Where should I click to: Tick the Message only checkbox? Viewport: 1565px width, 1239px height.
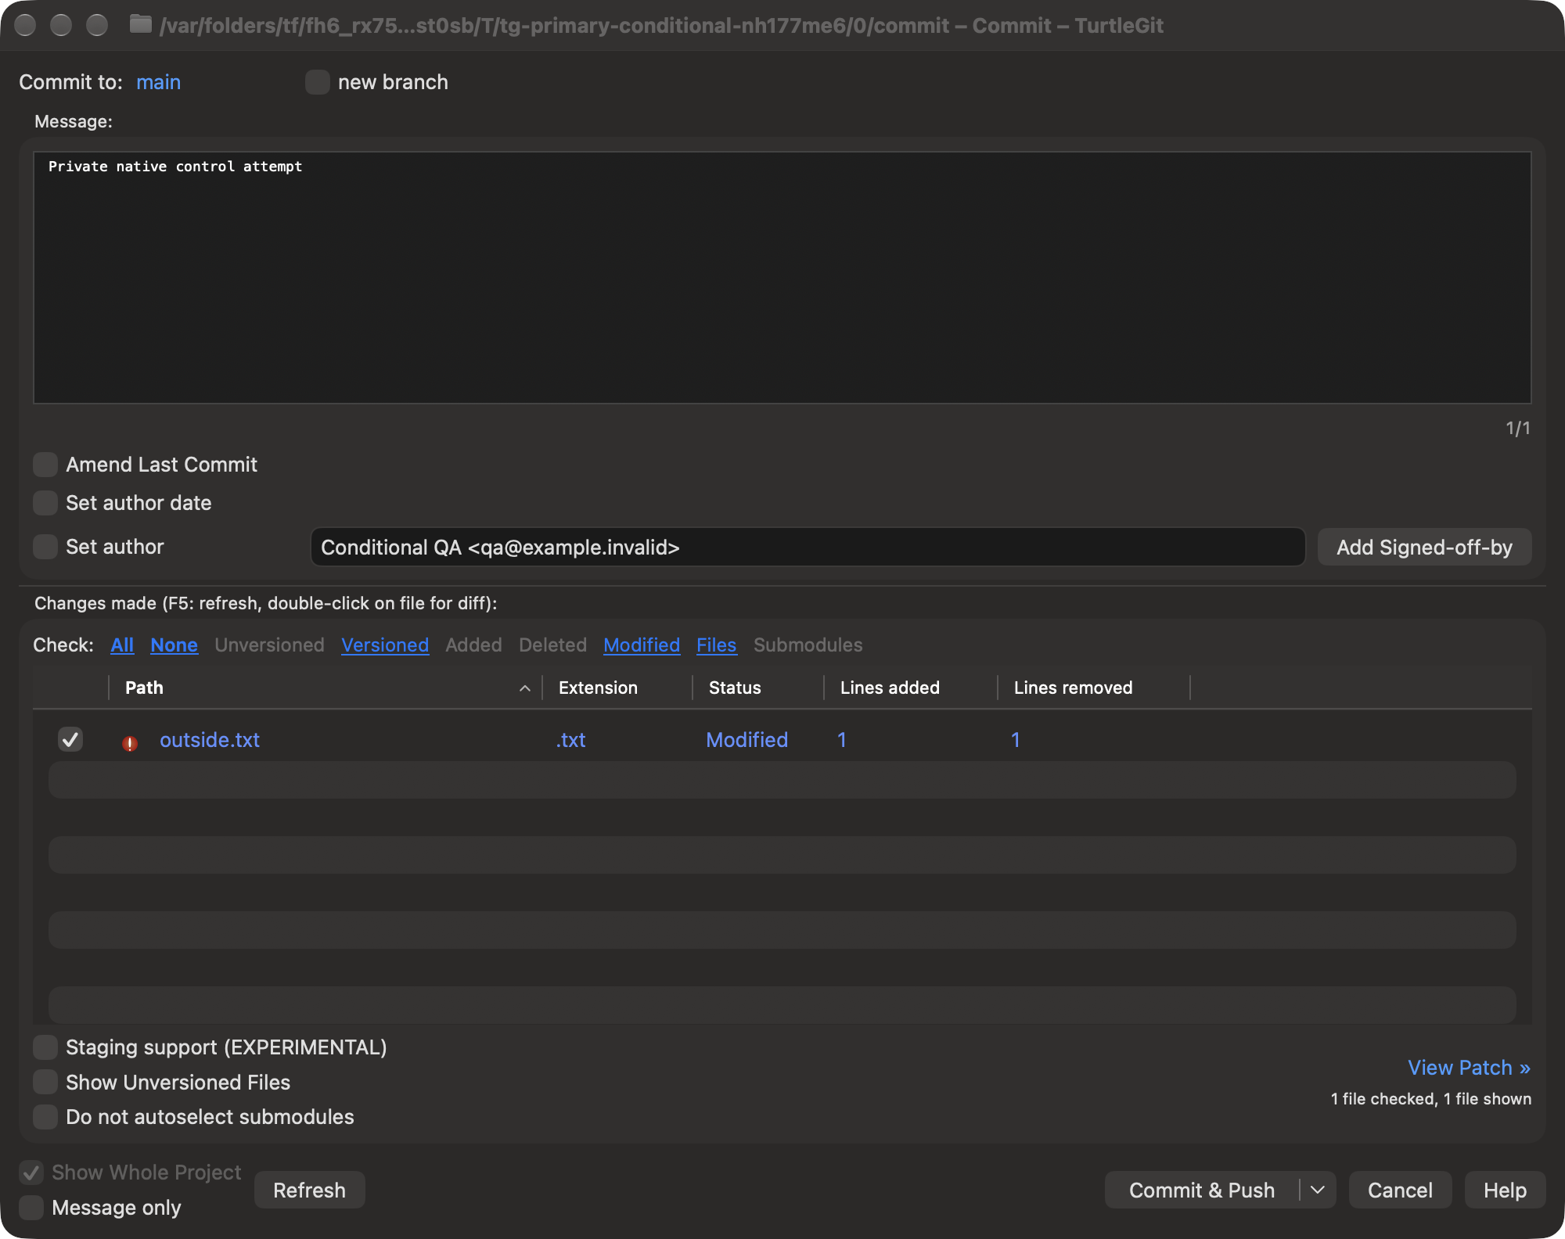[x=31, y=1208]
